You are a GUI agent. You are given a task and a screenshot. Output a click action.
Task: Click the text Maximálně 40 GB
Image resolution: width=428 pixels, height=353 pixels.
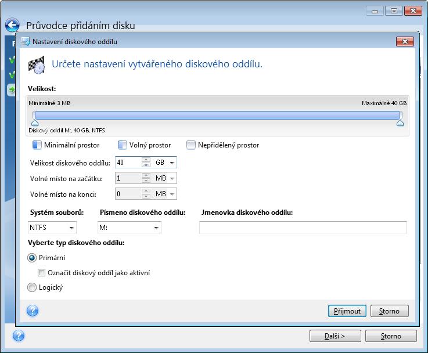coord(384,103)
